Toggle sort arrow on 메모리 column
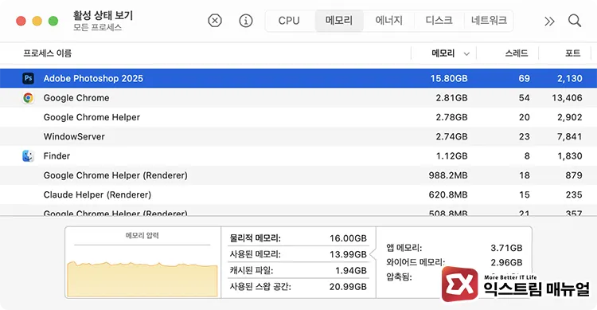 [466, 53]
